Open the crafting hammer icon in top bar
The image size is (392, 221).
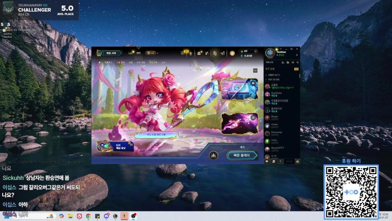tap(207, 53)
